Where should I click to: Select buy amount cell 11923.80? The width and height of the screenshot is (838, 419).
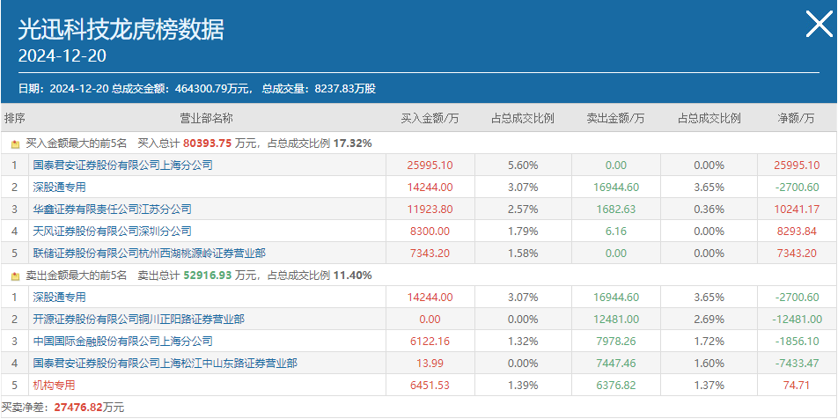tap(430, 209)
